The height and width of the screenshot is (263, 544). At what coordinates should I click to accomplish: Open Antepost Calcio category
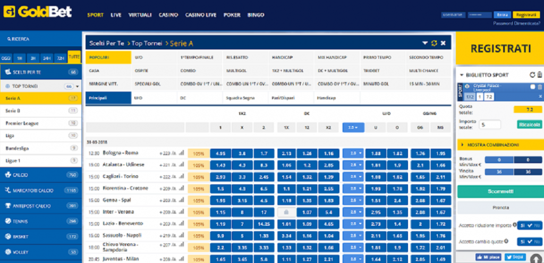click(x=40, y=206)
